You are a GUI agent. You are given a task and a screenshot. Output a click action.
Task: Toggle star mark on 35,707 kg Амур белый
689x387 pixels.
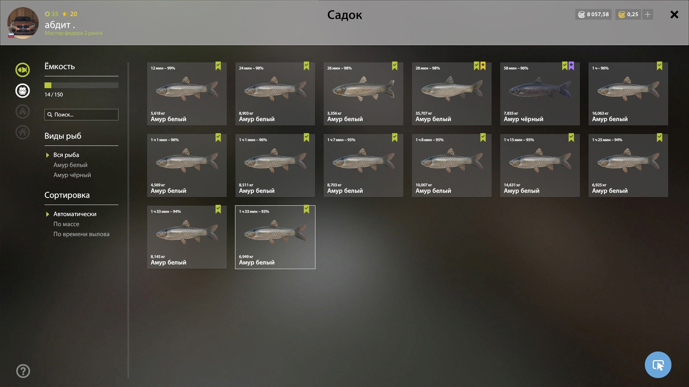click(483, 66)
